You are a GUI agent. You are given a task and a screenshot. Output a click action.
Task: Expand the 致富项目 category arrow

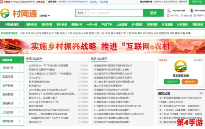(x=20, y=77)
